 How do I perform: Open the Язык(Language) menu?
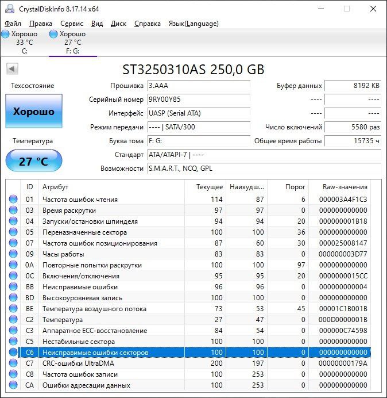point(193,24)
